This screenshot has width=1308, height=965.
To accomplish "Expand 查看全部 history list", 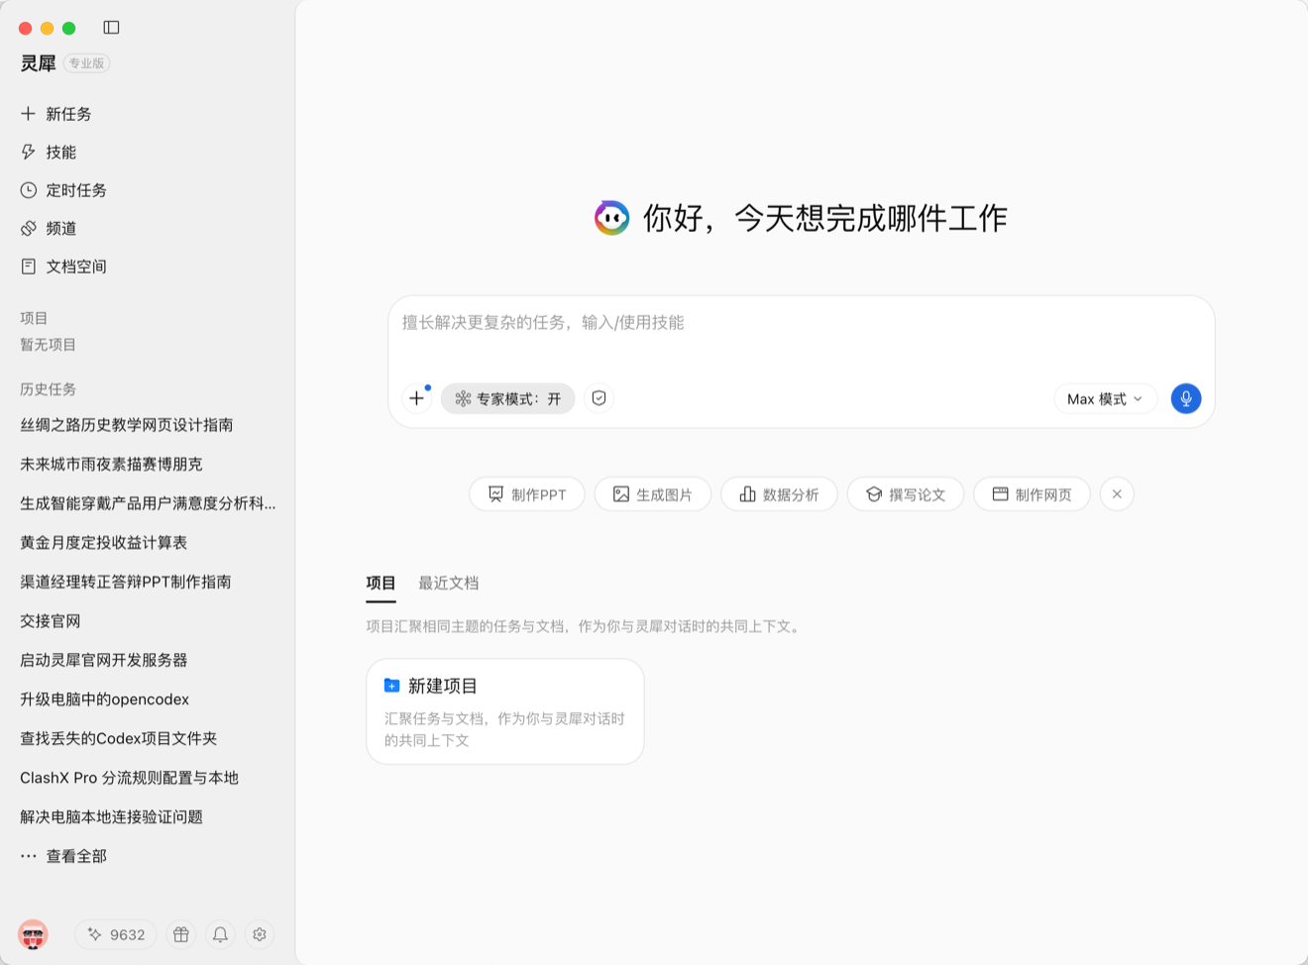I will coord(63,856).
